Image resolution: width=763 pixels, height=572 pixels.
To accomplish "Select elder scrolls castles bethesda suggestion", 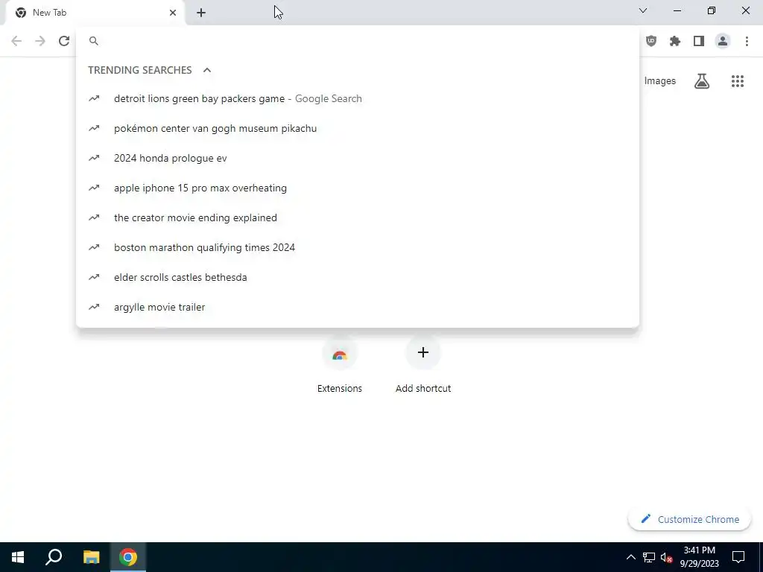I will click(x=358, y=277).
